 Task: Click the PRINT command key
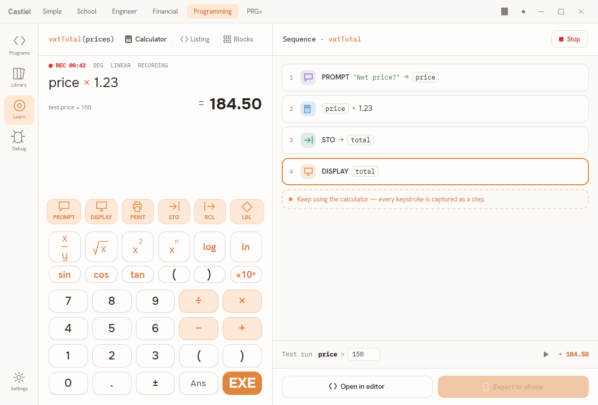point(138,212)
